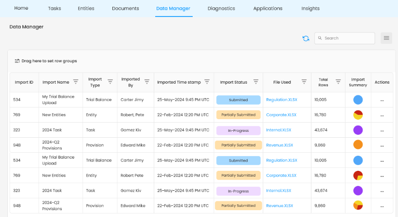Image resolution: width=398 pixels, height=217 pixels.
Task: Click the 'Total Rows' header label
Action: 323,82
